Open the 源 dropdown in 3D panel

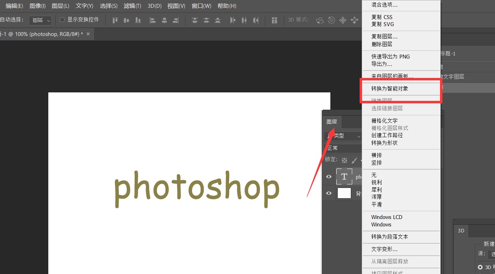[x=491, y=254]
